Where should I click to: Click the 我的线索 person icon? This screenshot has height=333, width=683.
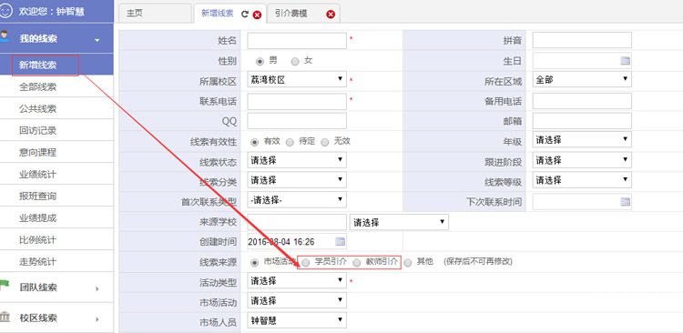click(5, 36)
